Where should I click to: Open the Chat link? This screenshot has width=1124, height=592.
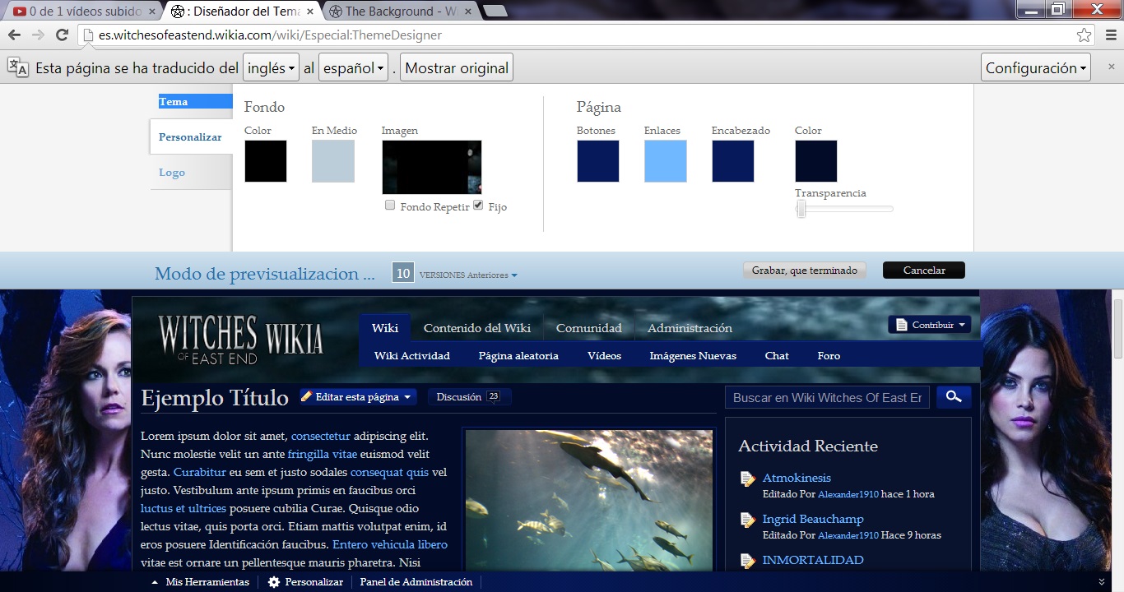[777, 356]
